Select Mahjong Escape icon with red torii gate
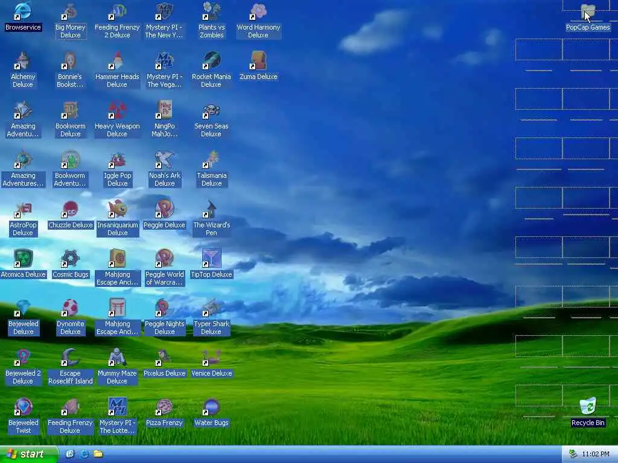618x463 pixels. [x=117, y=308]
